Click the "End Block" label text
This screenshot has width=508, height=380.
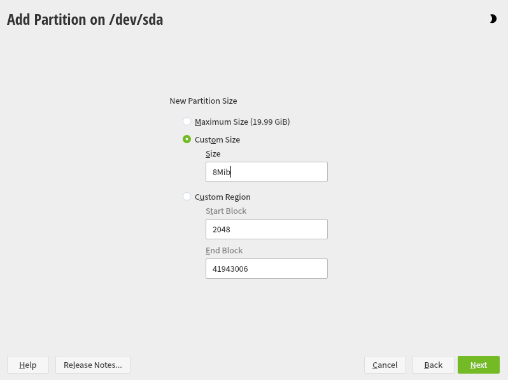pyautogui.click(x=224, y=250)
